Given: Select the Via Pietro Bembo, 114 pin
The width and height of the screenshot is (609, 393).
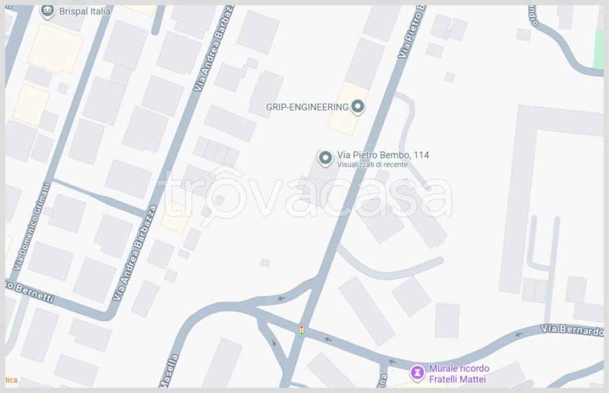Looking at the screenshot, I should (325, 158).
